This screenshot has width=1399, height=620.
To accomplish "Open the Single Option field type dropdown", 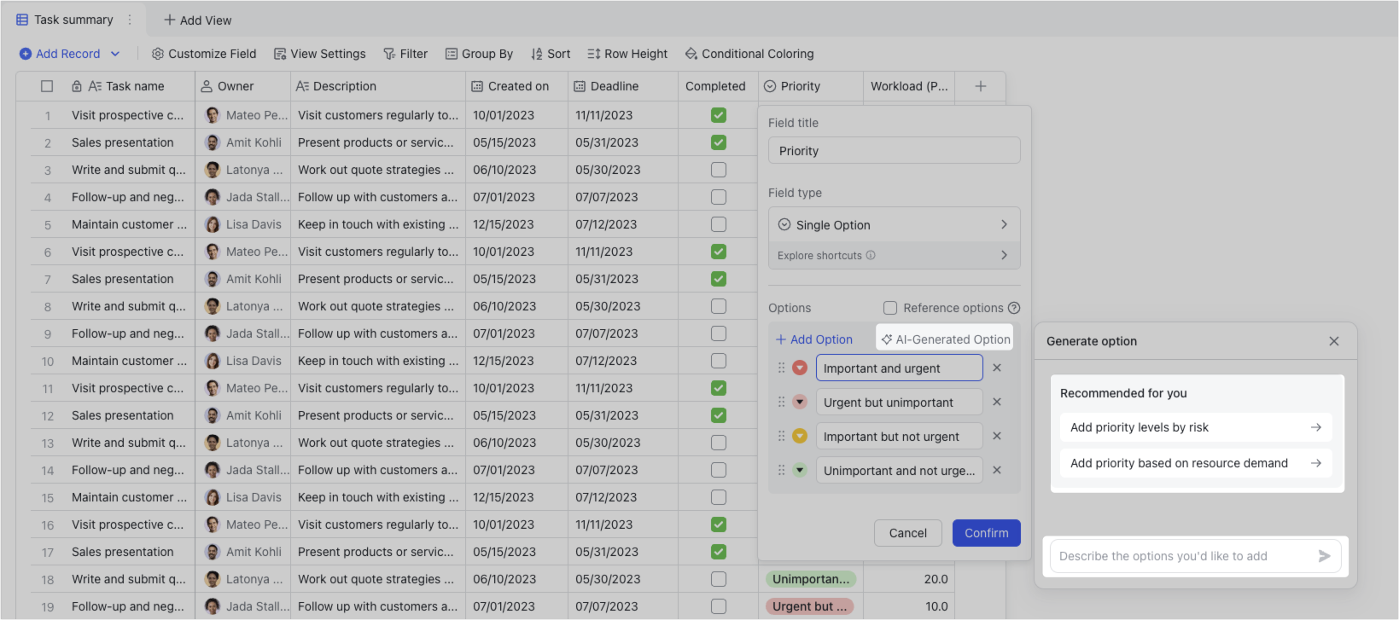I will 895,225.
